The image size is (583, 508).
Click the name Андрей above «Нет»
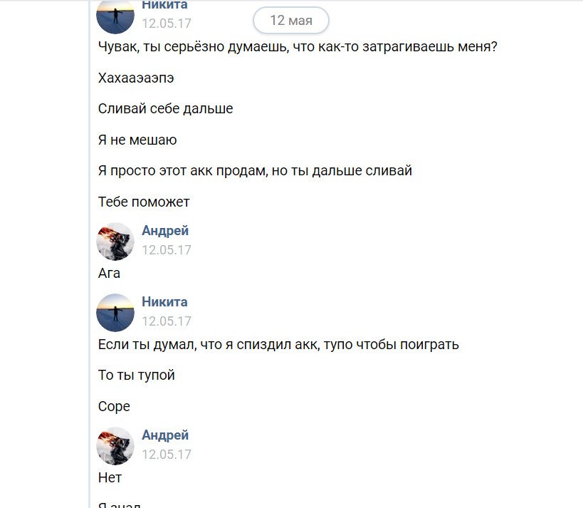165,435
